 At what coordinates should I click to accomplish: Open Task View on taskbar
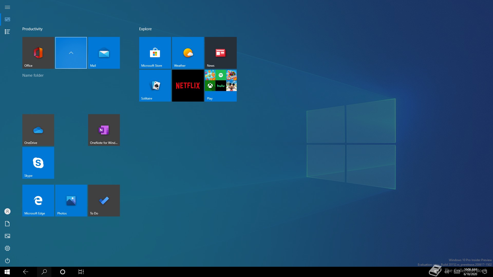coord(81,272)
